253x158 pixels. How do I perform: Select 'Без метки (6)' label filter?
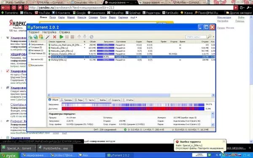(x=37, y=59)
